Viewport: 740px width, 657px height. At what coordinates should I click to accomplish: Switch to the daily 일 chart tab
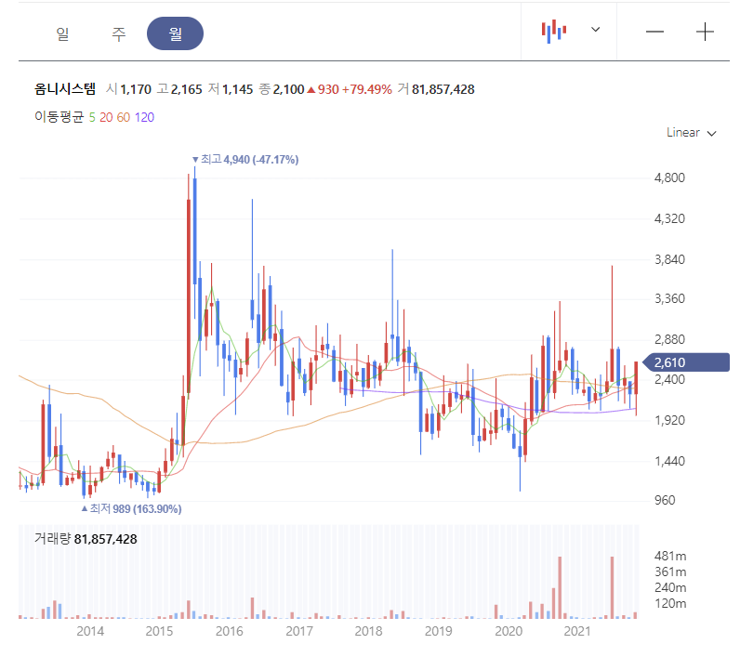click(63, 33)
